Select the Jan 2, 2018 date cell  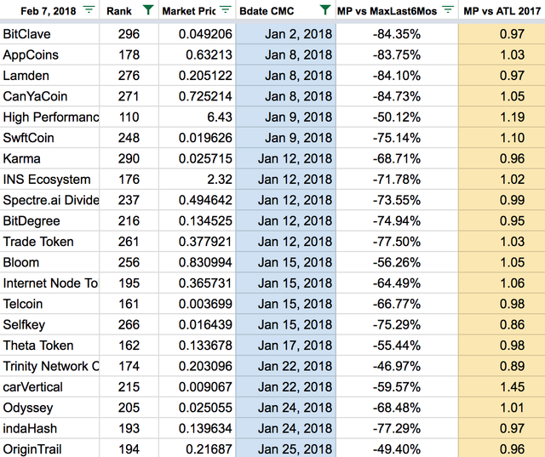[286, 34]
